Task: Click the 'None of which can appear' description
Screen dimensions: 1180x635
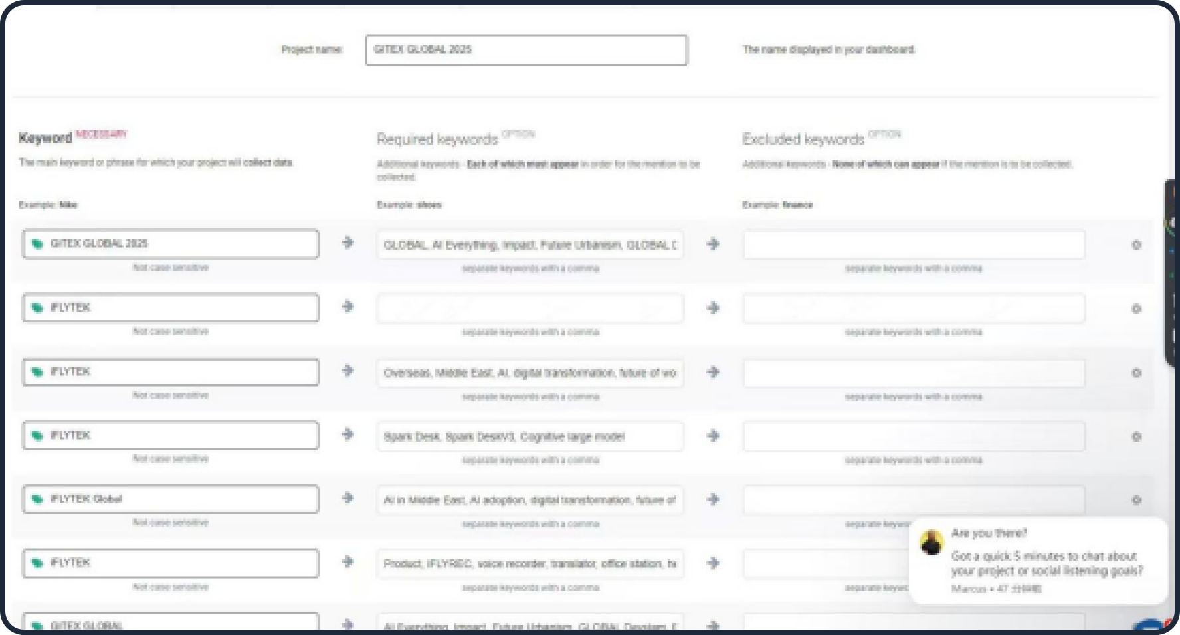Action: 907,164
